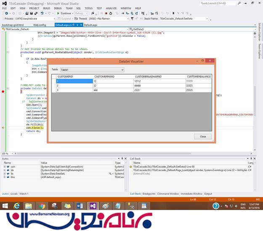Switch to the Locals tab

coord(14,194)
